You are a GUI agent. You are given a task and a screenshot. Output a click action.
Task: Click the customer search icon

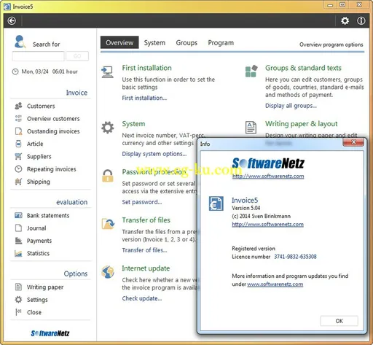point(20,42)
